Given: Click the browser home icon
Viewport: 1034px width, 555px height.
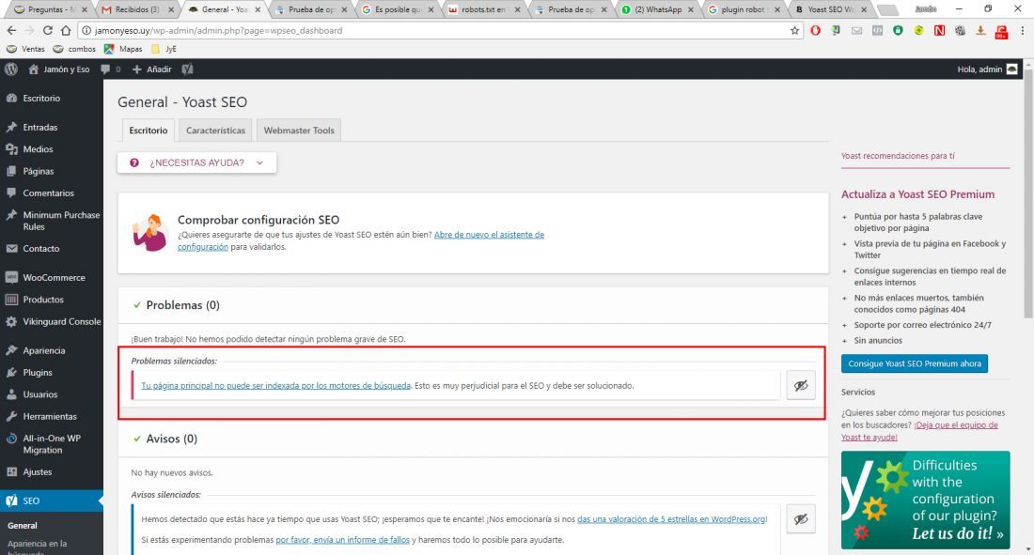Looking at the screenshot, I should 65,30.
